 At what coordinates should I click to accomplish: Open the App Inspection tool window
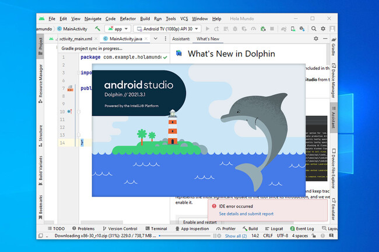pyautogui.click(x=192, y=229)
